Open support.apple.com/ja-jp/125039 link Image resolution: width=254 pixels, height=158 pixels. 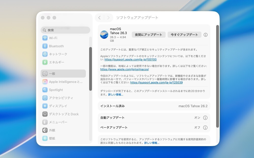coord(156,83)
